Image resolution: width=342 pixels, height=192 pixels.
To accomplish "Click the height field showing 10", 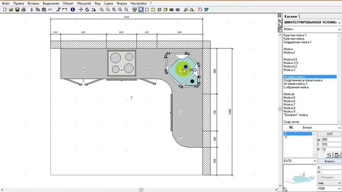I will tap(331, 149).
